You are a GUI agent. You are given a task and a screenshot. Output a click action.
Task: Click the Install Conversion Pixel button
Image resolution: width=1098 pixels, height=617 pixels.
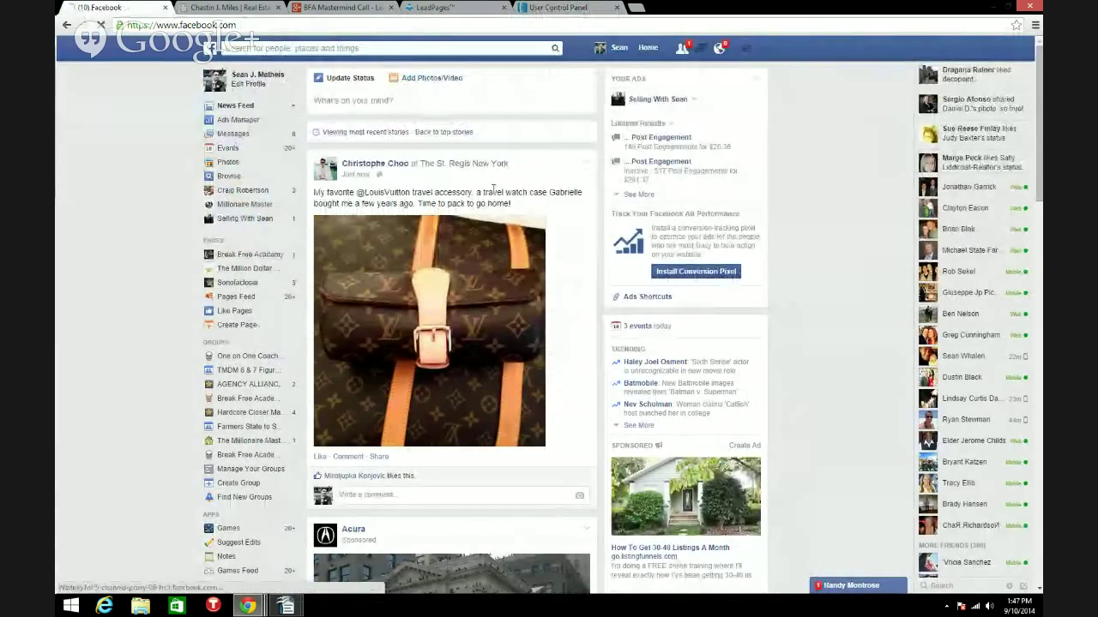coord(696,272)
